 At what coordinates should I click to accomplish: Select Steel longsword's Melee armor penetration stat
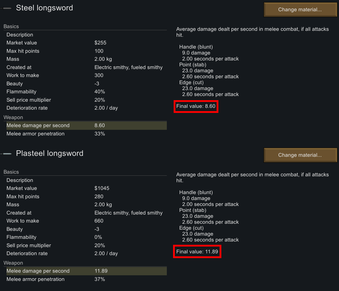point(86,134)
